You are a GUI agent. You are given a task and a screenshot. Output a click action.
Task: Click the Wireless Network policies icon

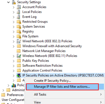(x=19, y=56)
